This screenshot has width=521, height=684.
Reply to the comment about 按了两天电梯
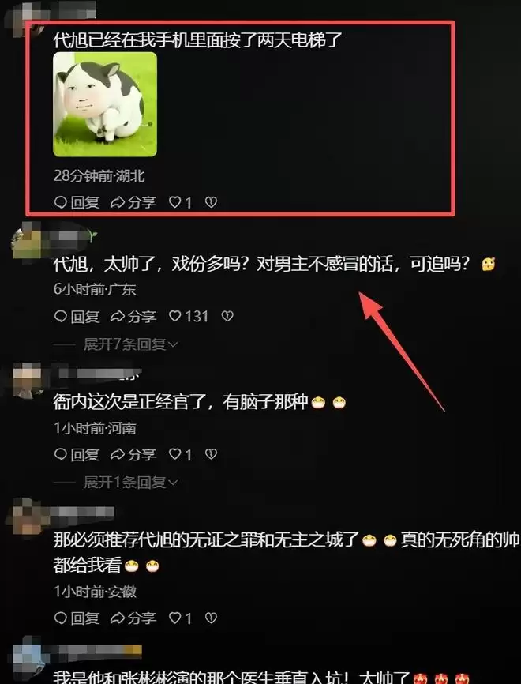coord(77,202)
